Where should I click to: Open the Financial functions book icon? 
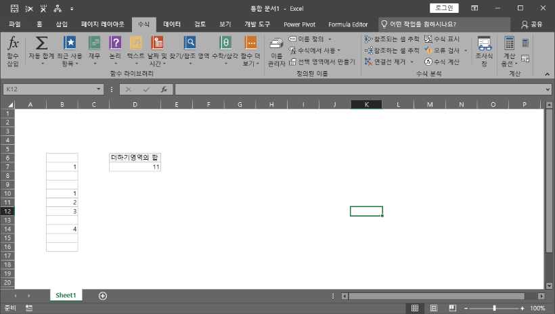95,43
